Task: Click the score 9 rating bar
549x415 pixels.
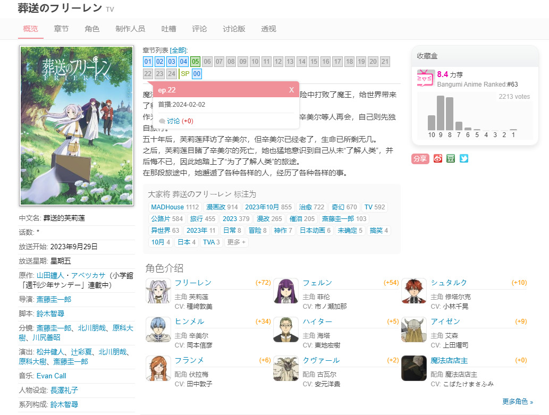Action: [441, 113]
